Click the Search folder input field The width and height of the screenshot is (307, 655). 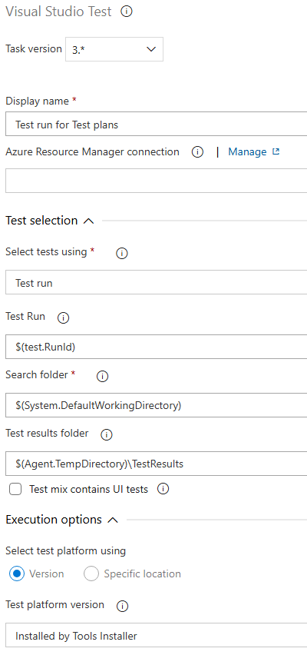[157, 405]
